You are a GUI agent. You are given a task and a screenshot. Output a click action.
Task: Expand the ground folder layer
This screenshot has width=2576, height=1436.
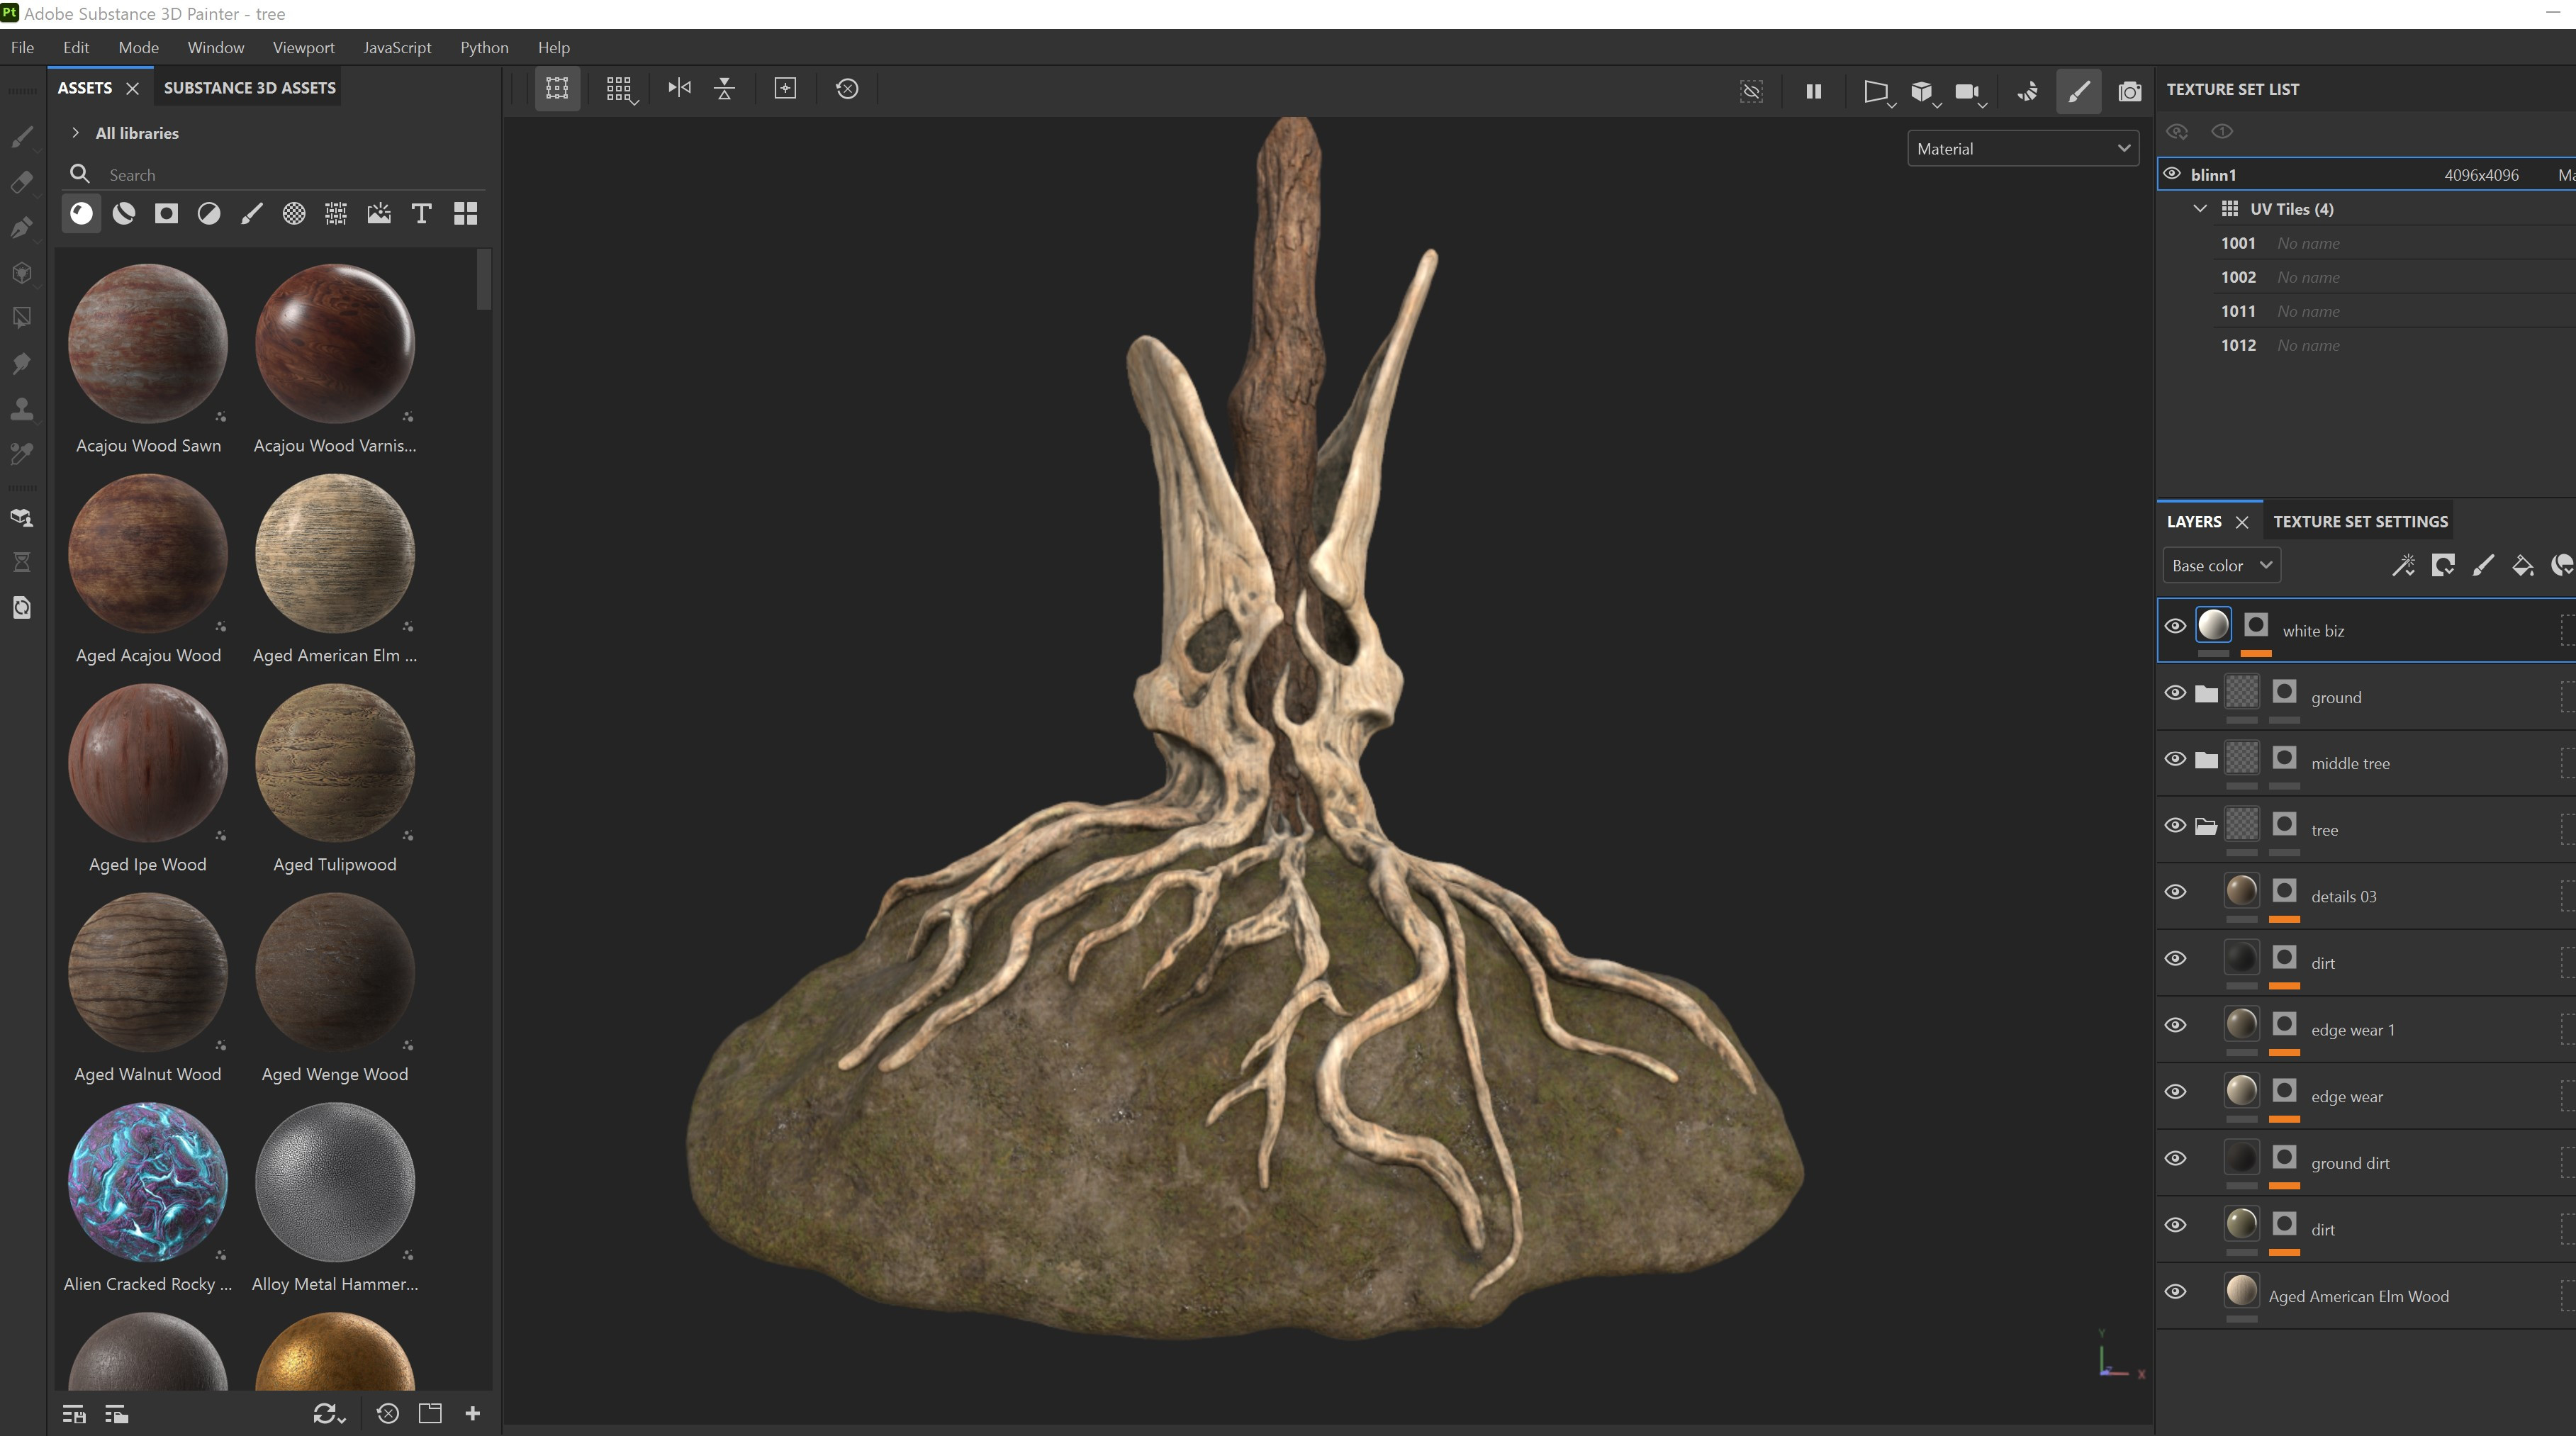[x=2205, y=694]
